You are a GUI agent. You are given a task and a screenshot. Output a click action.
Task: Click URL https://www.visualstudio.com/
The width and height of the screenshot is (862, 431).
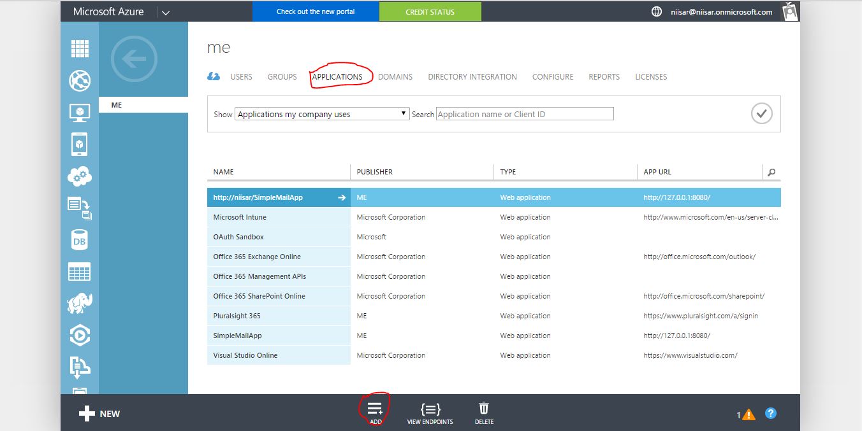(x=690, y=355)
